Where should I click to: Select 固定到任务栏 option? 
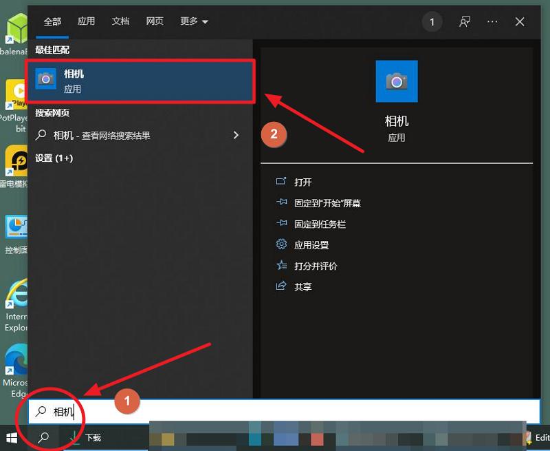coord(320,224)
